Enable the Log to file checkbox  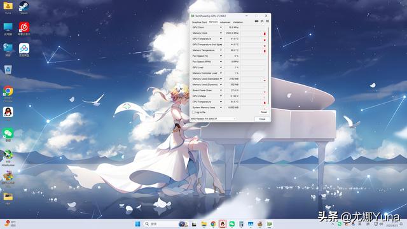point(193,113)
